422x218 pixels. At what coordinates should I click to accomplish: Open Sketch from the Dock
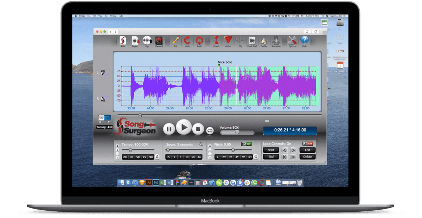click(x=142, y=182)
